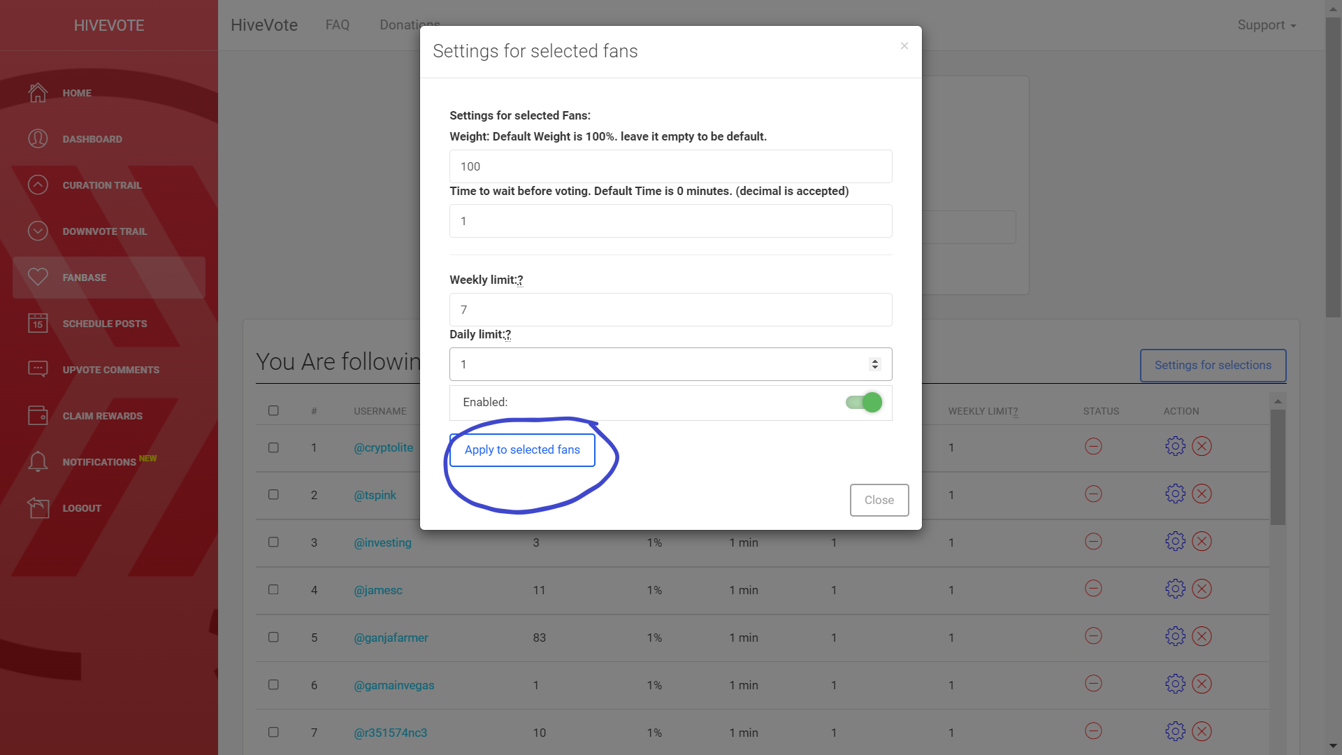The height and width of the screenshot is (755, 1342).
Task: Open @ganjafarmer profile link
Action: tap(391, 638)
